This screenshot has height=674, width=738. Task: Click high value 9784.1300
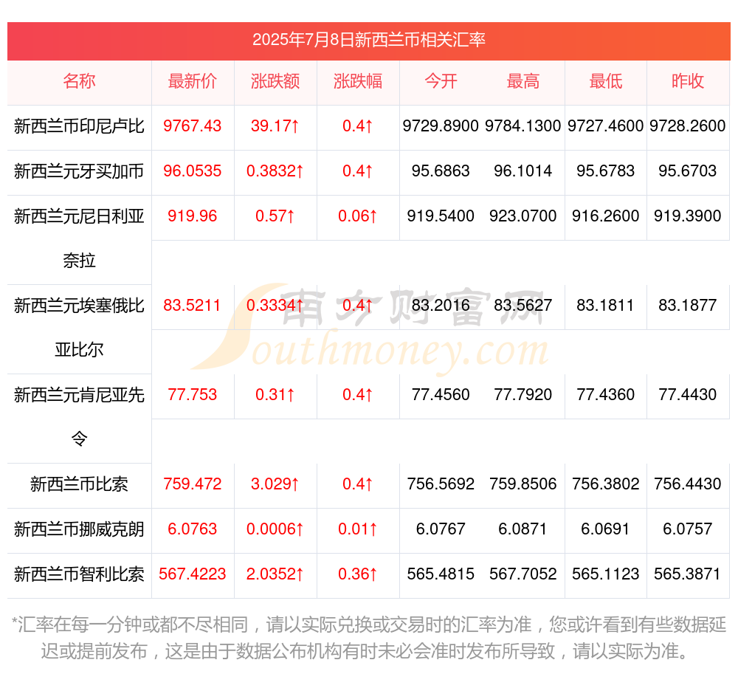point(523,126)
